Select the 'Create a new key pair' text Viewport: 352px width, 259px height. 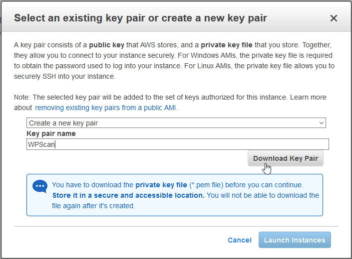(x=63, y=123)
